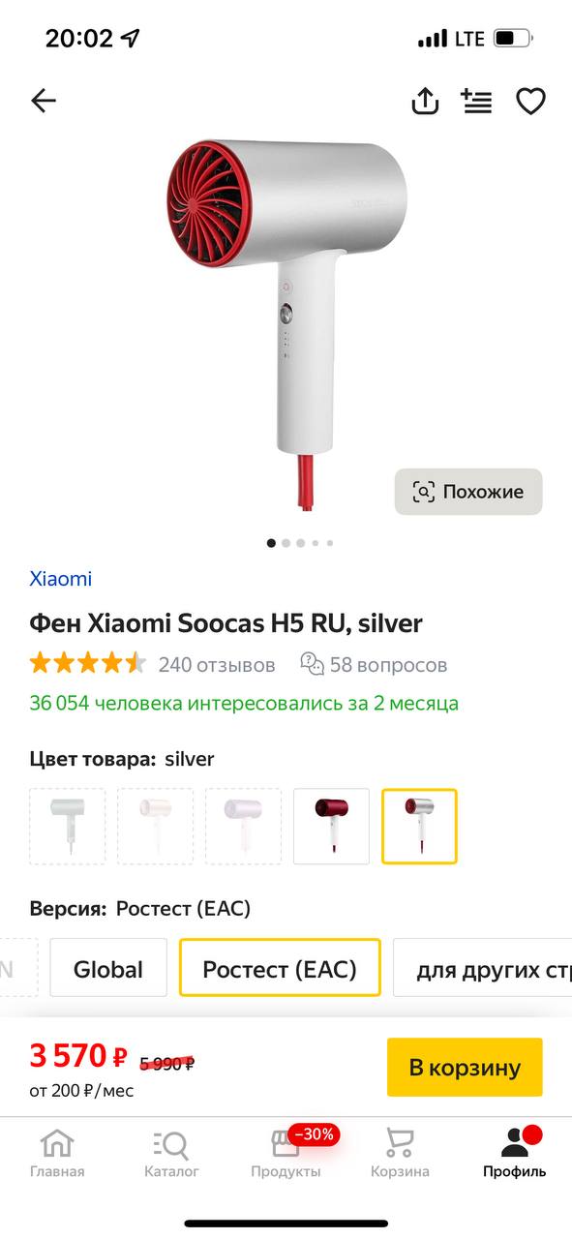View the 240 отзывов reviews
572x1239 pixels.
pyautogui.click(x=217, y=665)
